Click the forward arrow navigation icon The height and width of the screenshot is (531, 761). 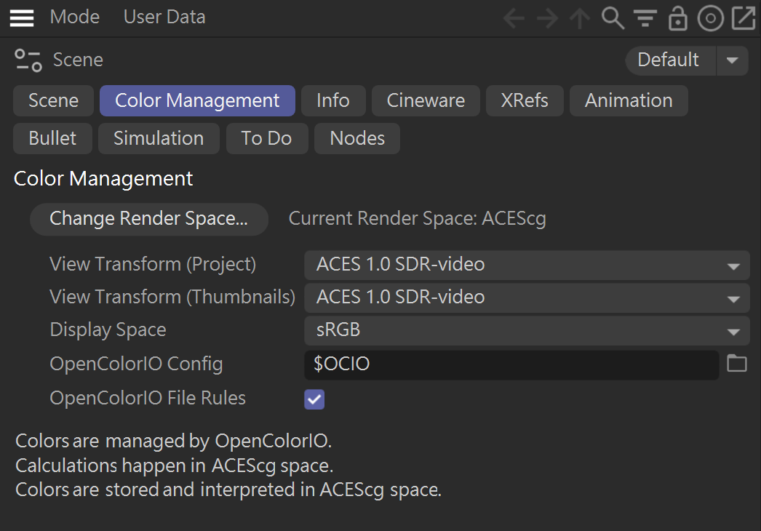[x=547, y=19]
